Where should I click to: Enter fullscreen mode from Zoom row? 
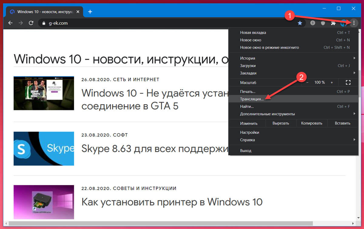point(348,82)
